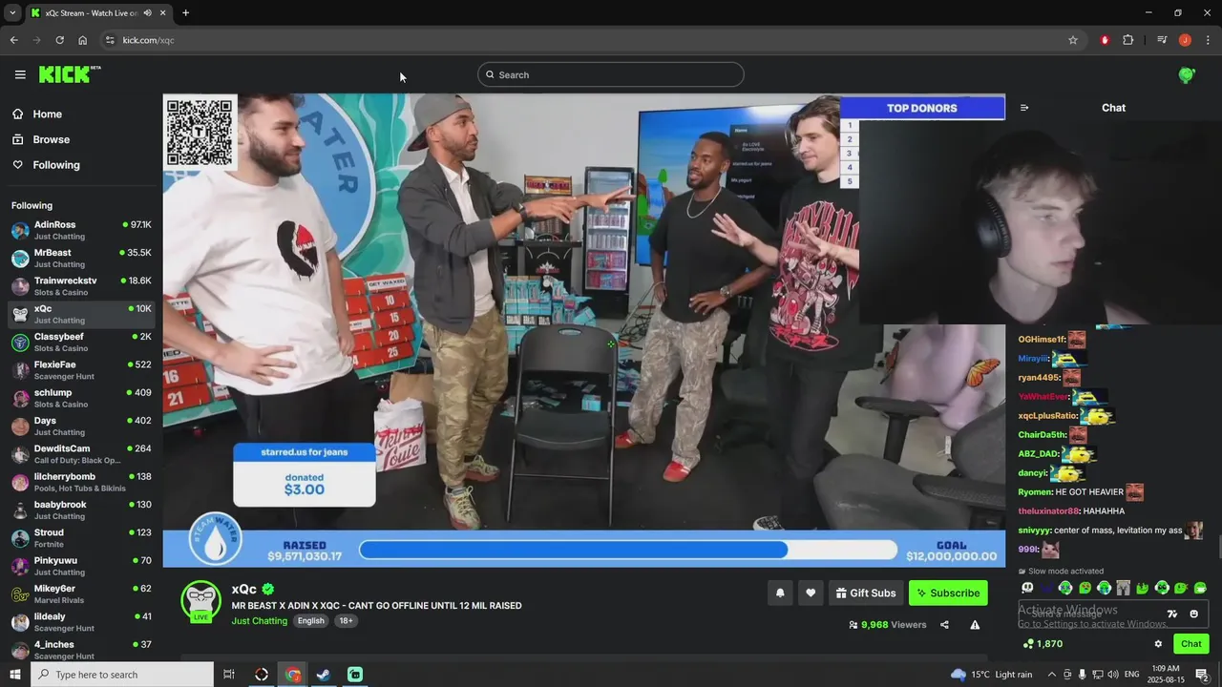Open the hamburger sidebar menu
The height and width of the screenshot is (687, 1222).
coord(20,74)
